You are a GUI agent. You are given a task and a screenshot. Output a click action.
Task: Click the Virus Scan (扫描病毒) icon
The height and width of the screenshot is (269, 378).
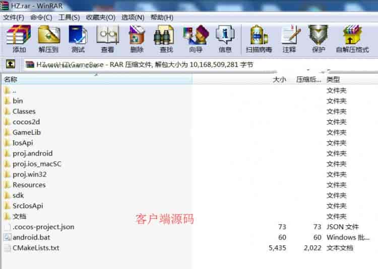tap(259, 39)
